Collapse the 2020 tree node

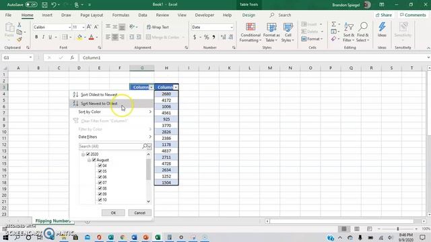[83, 155]
